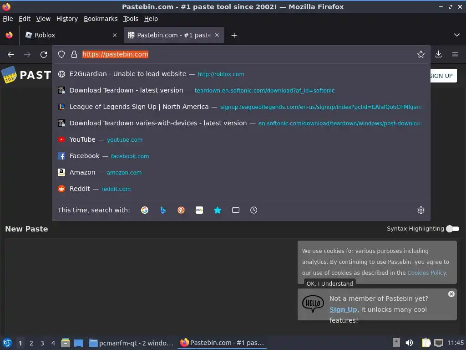
Task: Open the Bookmarks menu
Action: click(101, 19)
